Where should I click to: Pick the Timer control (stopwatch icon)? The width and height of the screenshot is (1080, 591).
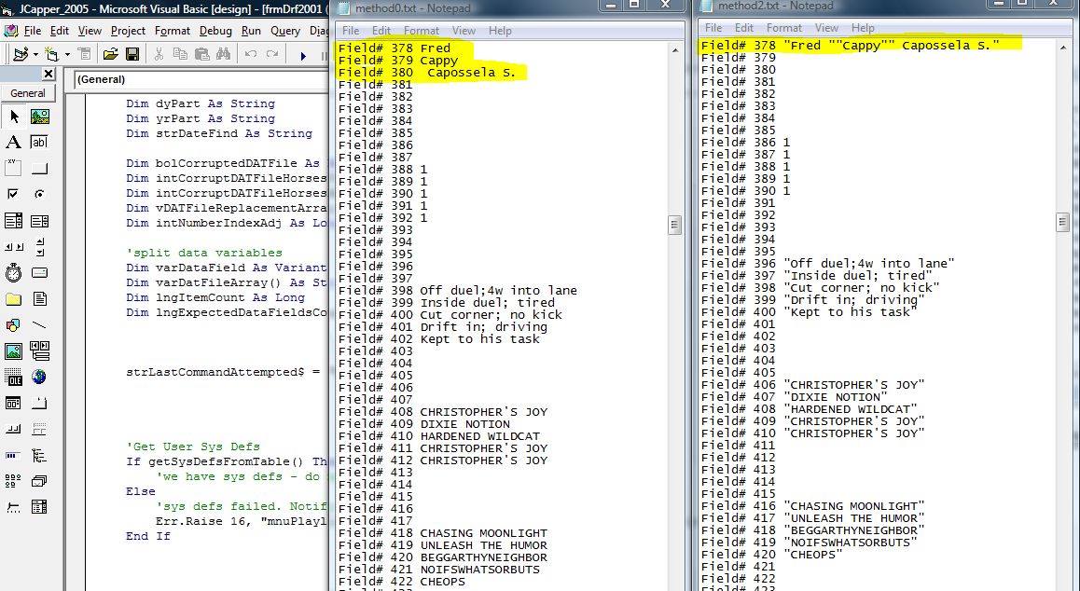click(x=13, y=273)
